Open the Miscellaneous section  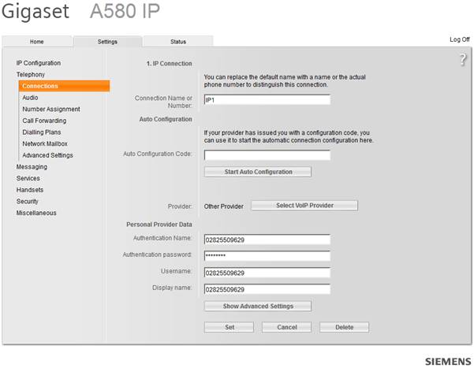pos(36,213)
